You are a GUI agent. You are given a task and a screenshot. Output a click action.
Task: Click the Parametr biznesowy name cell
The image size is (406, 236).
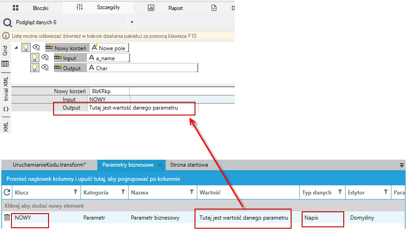pos(163,218)
